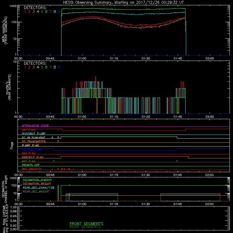Screen dimensions: 233x233
Task: Click the ATTENUATOR_STATE flag label
Action: 35,126
